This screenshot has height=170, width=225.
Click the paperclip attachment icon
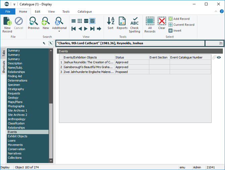click(214, 57)
